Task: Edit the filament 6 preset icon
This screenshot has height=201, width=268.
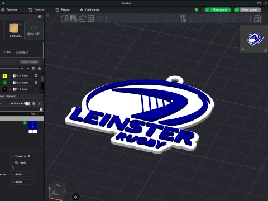Action: (x=36, y=89)
